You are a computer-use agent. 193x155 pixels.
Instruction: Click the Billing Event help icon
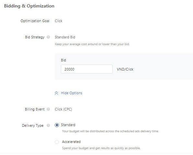tap(48, 109)
